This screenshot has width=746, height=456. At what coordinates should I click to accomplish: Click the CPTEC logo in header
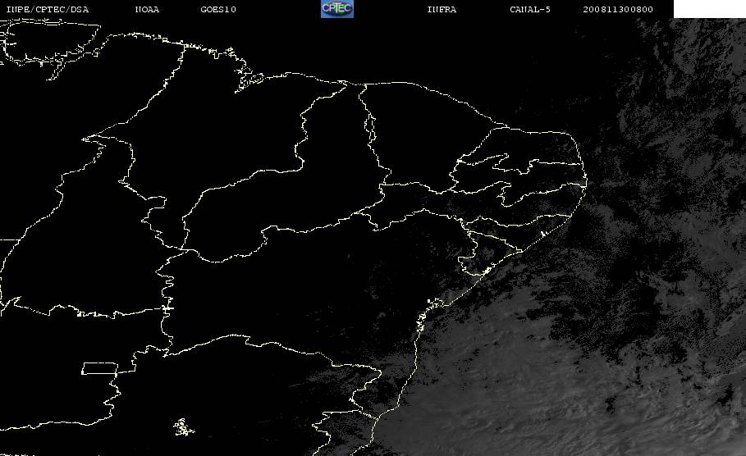pyautogui.click(x=337, y=8)
